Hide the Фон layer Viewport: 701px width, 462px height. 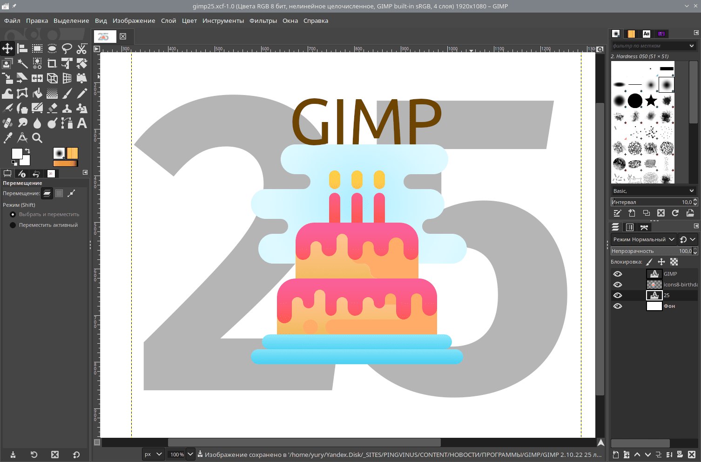coord(618,306)
